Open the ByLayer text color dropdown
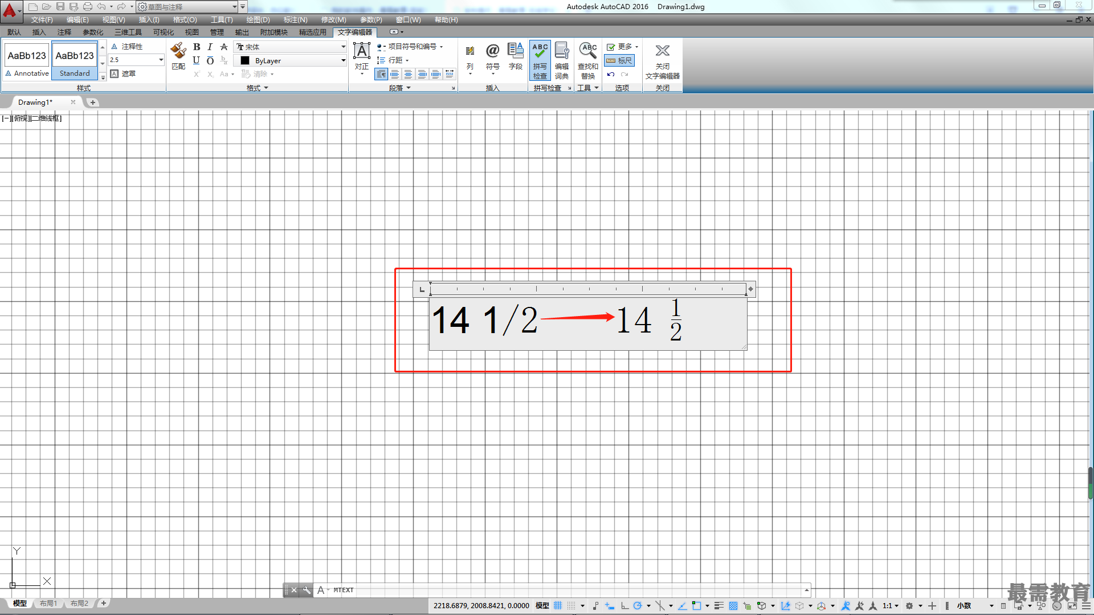Screen dimensions: 1094x615 [291, 60]
